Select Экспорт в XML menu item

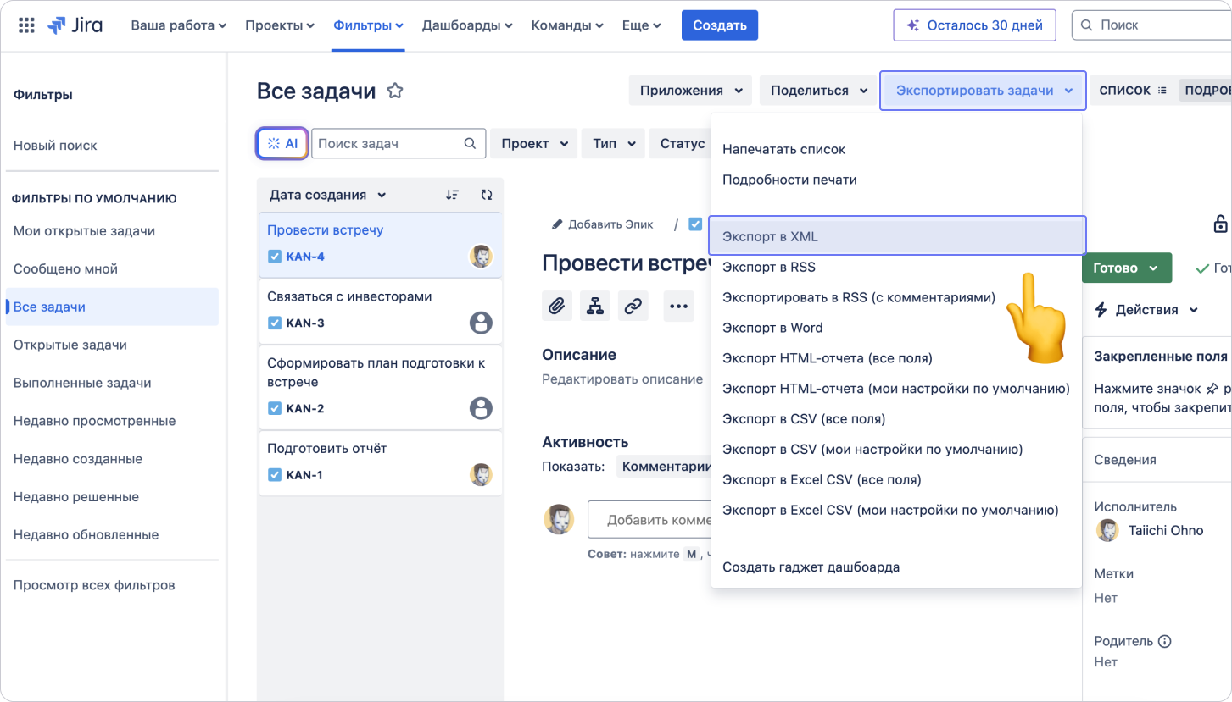(x=896, y=236)
